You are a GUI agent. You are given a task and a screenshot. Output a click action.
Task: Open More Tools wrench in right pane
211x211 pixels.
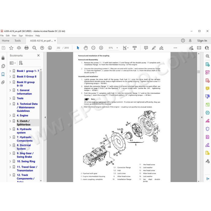207,161
